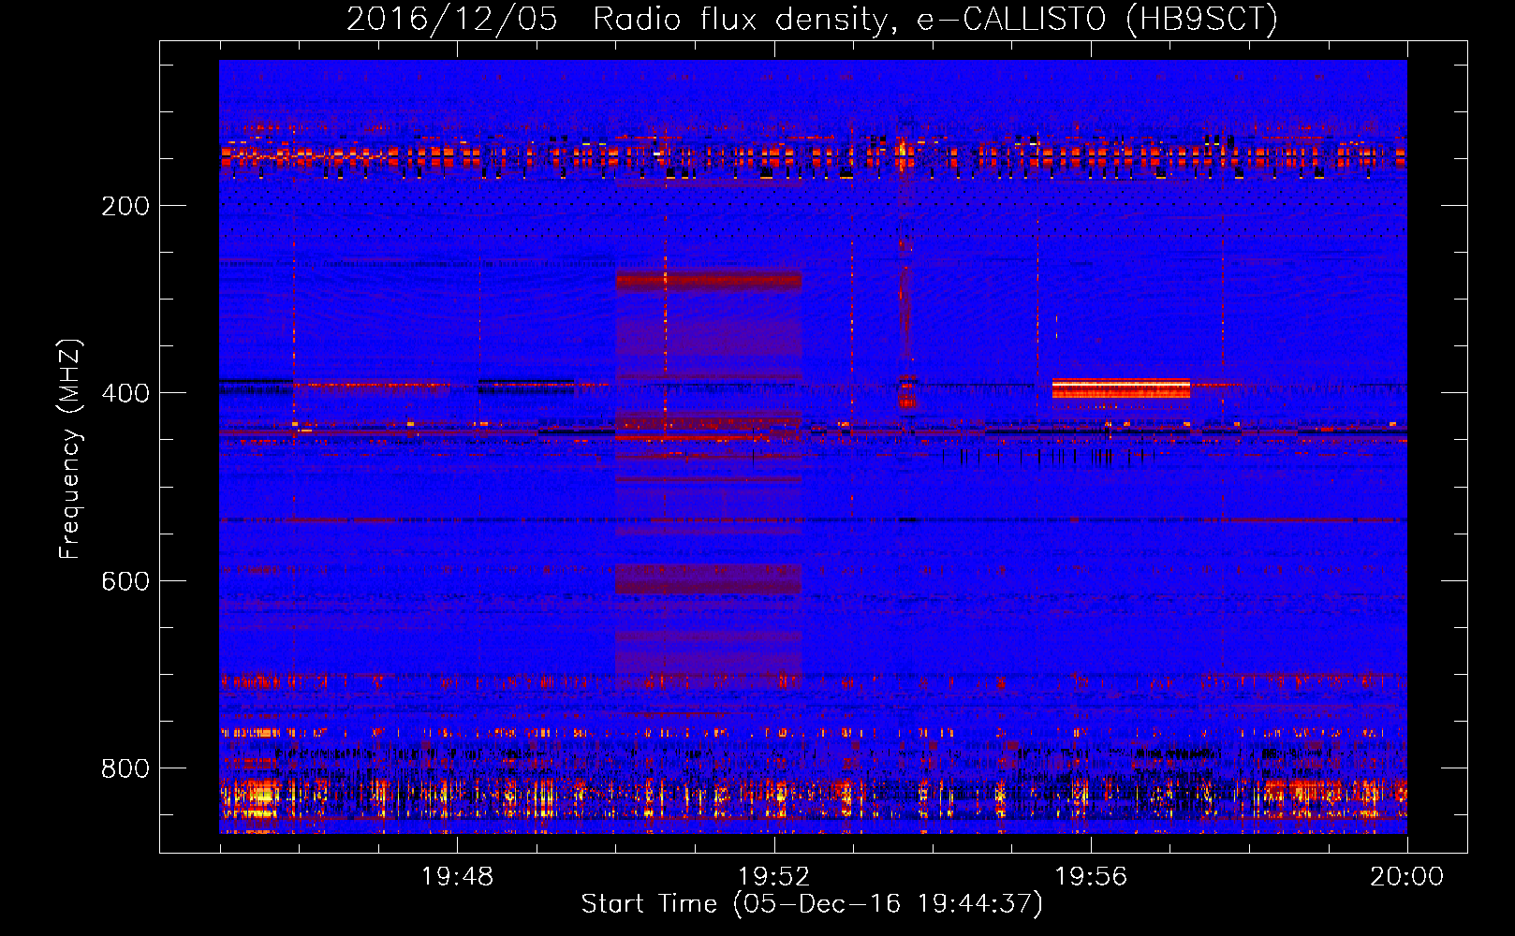Click the dark red band near 600 MHz
The height and width of the screenshot is (936, 1515).
point(709,579)
